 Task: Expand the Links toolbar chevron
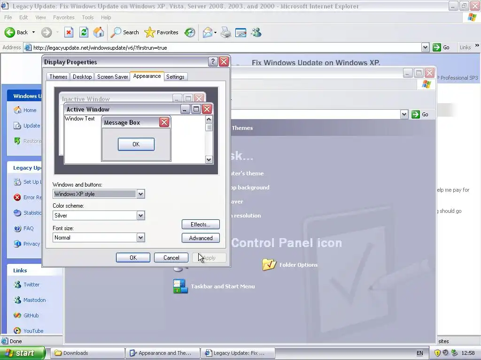pyautogui.click(x=477, y=45)
